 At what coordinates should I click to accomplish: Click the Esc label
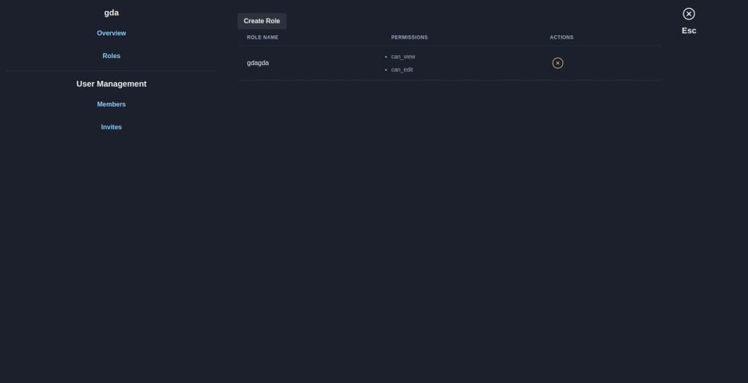click(x=688, y=30)
